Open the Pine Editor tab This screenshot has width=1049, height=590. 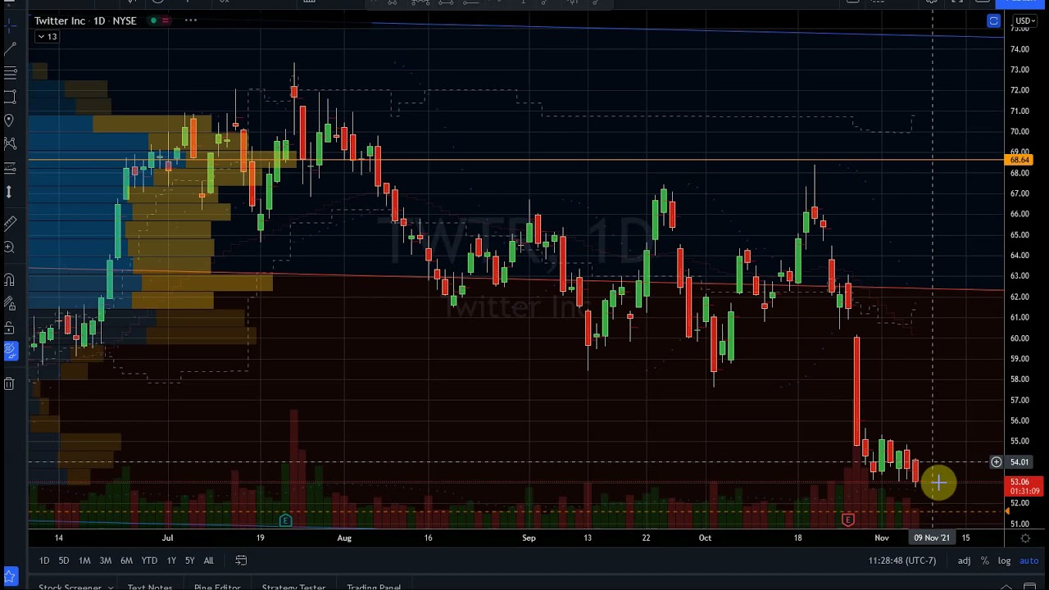[x=217, y=587]
